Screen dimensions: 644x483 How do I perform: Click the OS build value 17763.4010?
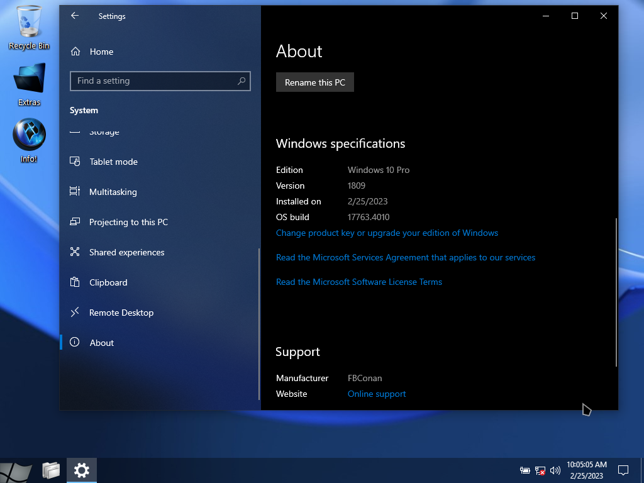[x=369, y=217]
